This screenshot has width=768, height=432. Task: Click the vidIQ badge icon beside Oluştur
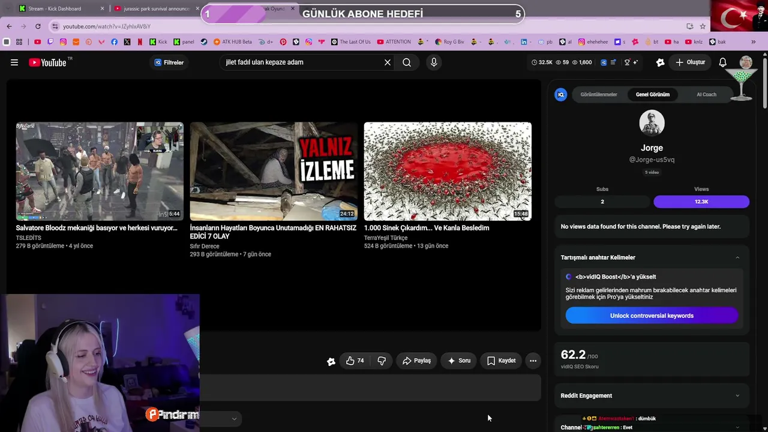pyautogui.click(x=660, y=62)
